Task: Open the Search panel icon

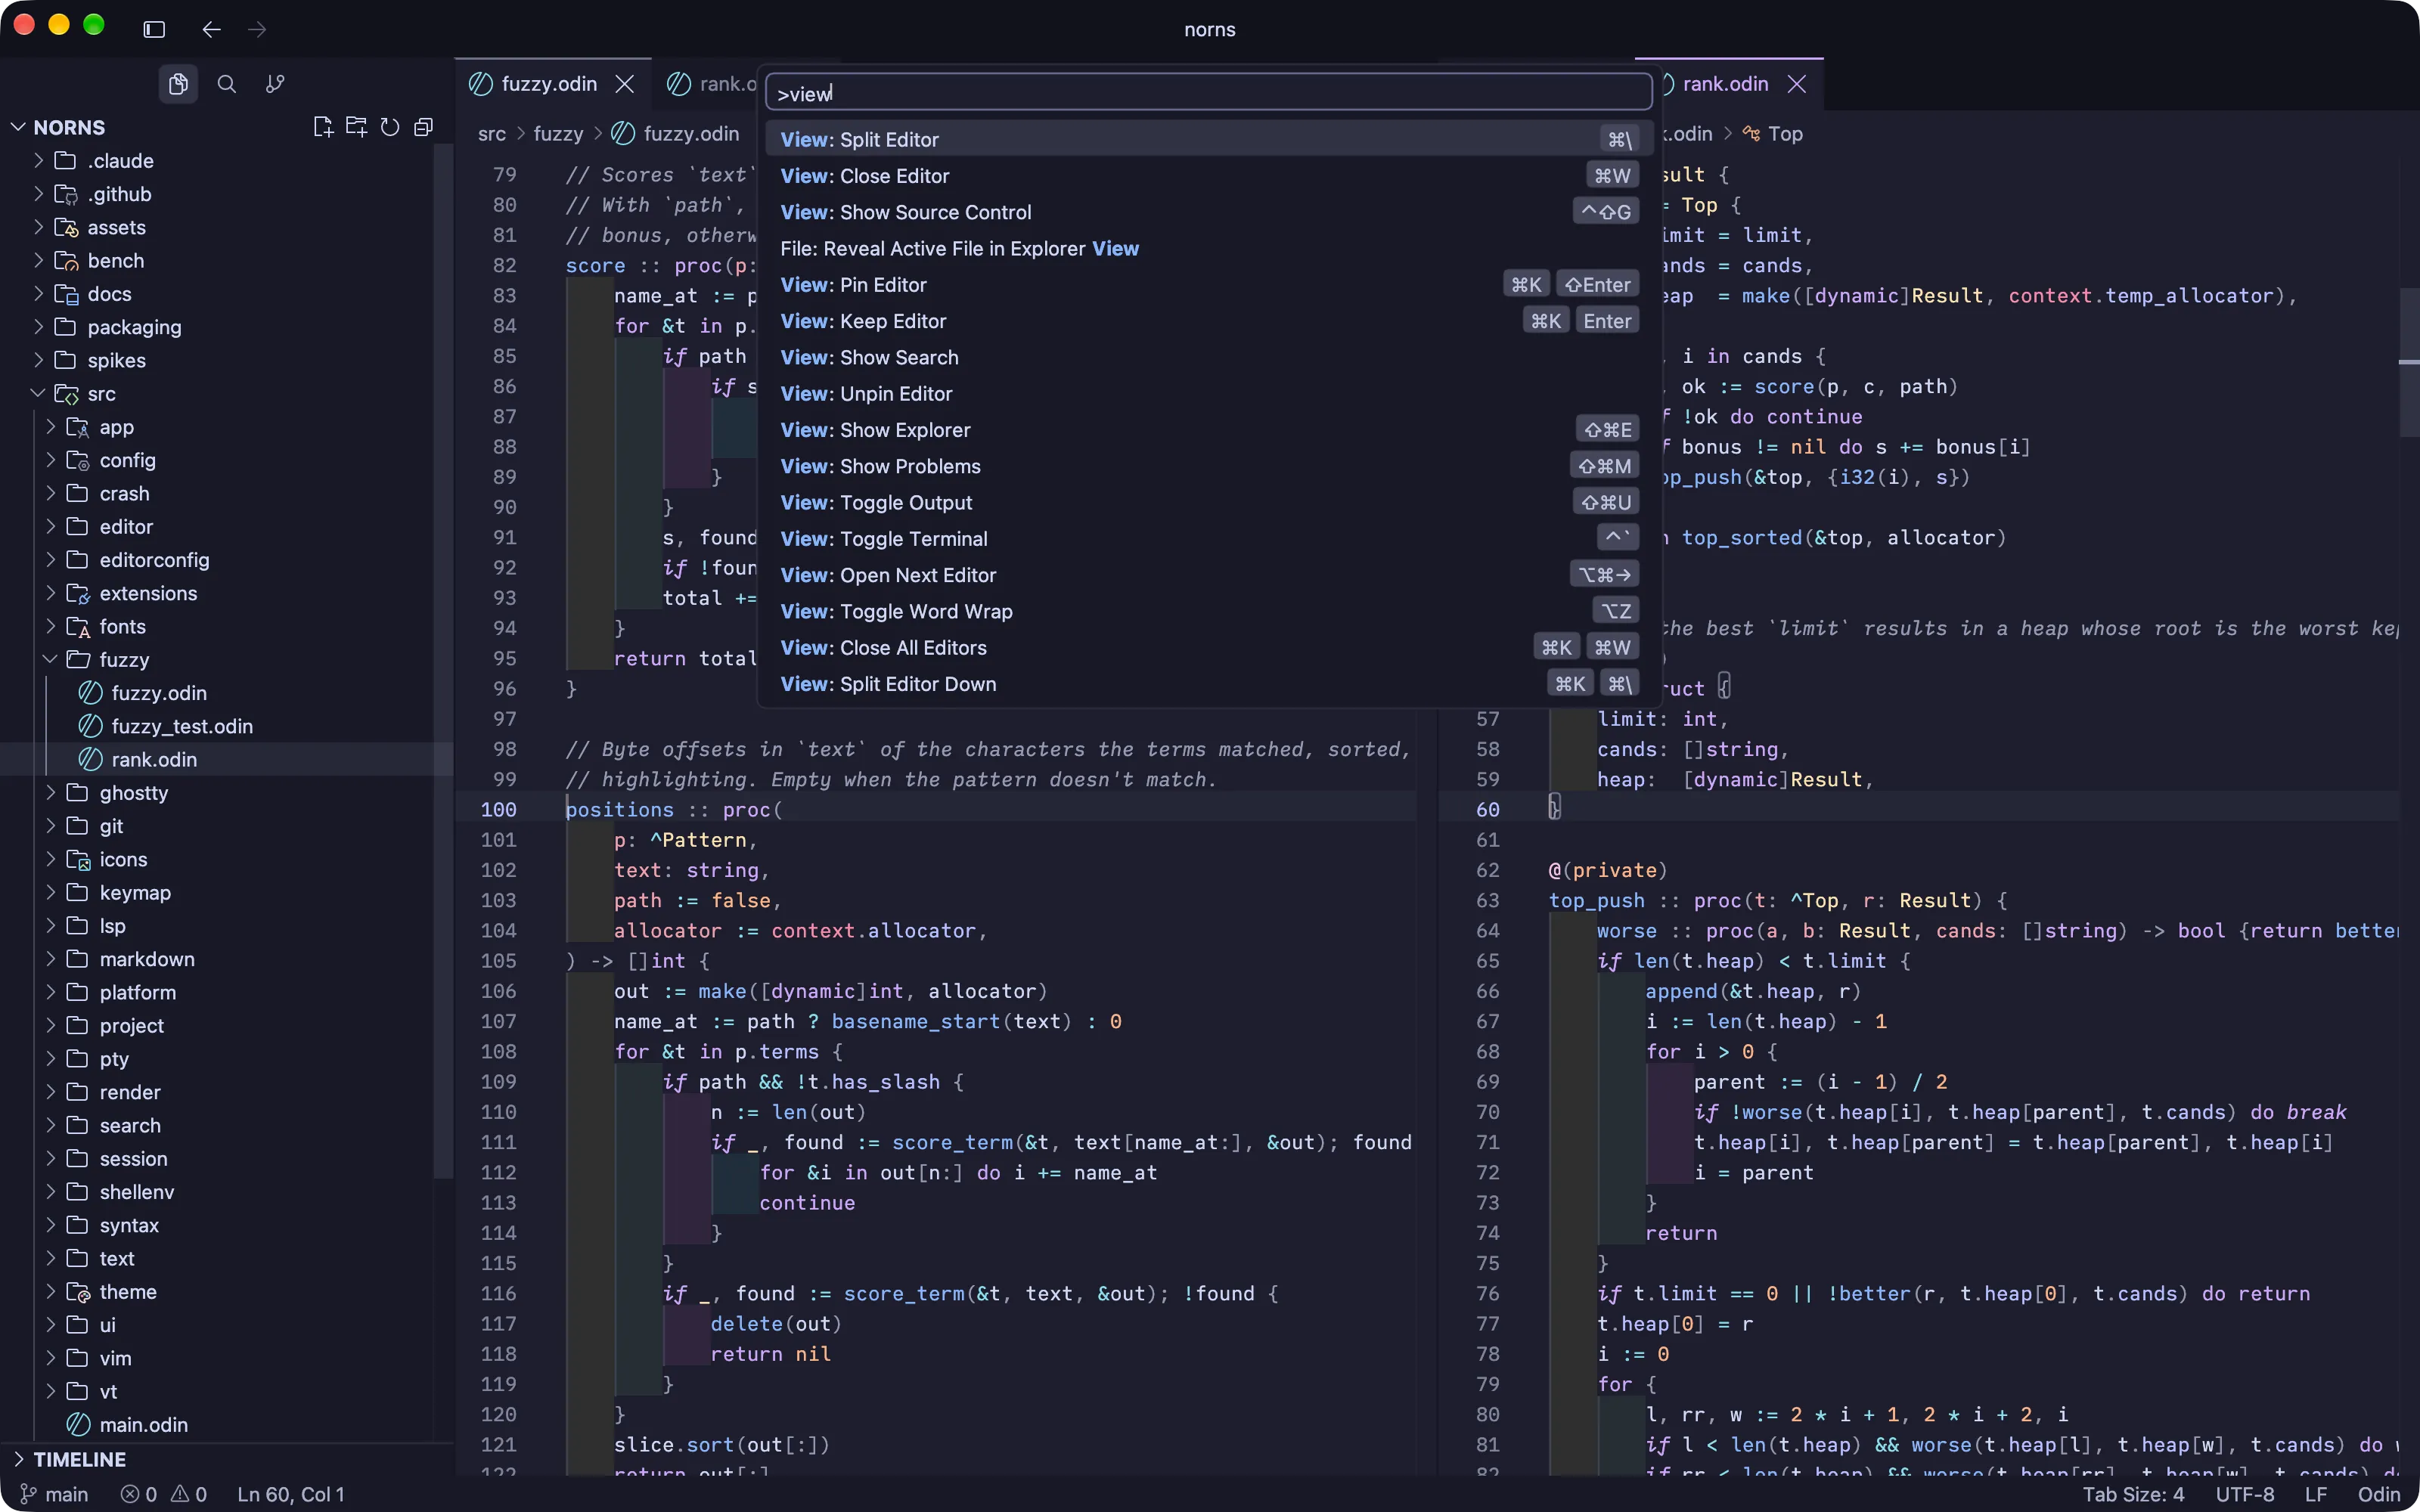Action: click(227, 84)
